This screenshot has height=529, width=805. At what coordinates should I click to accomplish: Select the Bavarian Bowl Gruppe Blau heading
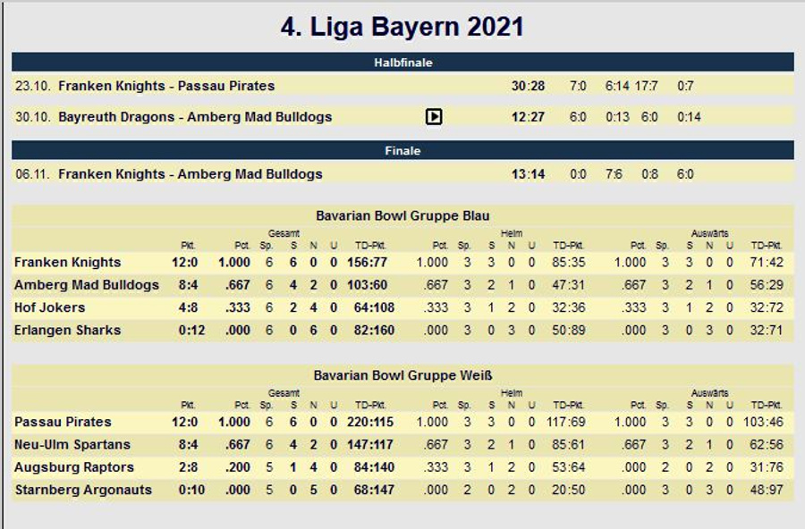(402, 215)
